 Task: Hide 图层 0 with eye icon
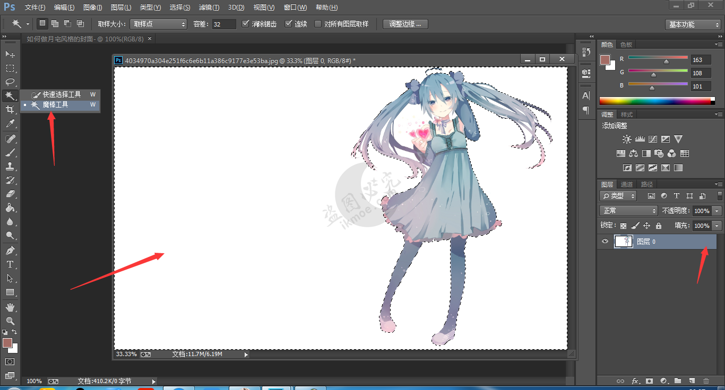[x=605, y=242]
